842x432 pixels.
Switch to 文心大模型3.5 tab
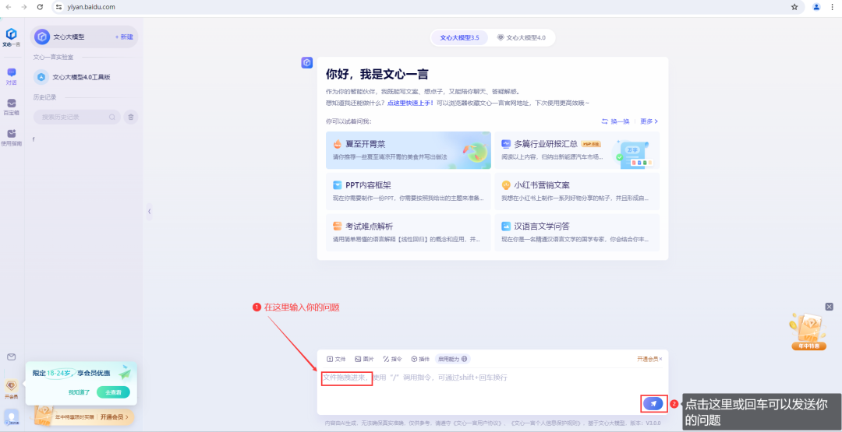pos(460,37)
